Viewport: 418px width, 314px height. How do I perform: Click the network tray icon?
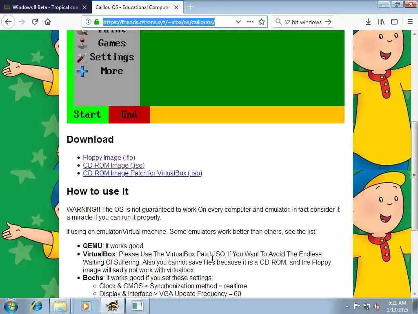click(x=367, y=306)
